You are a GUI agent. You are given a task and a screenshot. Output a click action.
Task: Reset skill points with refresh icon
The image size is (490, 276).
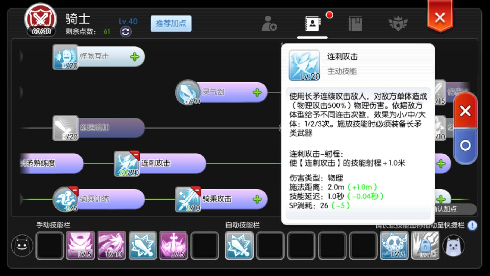(126, 32)
